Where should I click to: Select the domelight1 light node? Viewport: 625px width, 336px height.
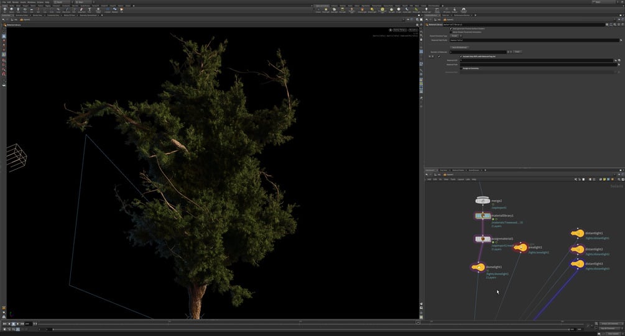[x=478, y=267]
